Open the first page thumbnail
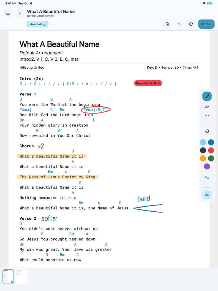 8,276
